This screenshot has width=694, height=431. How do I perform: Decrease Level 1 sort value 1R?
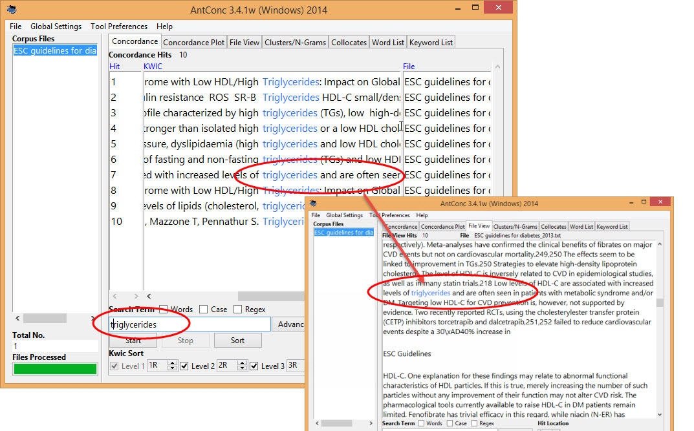point(172,368)
